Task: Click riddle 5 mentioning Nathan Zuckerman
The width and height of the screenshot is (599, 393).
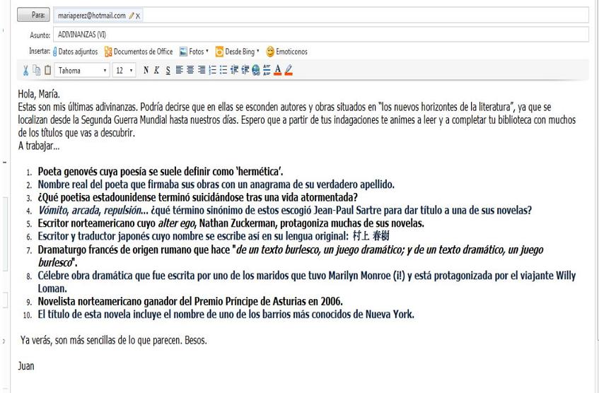Action: pos(231,223)
